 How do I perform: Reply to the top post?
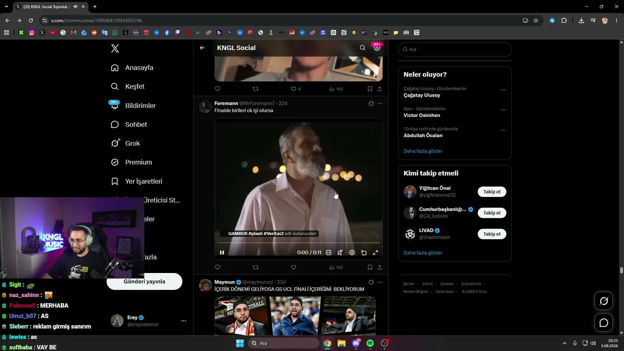pos(217,89)
